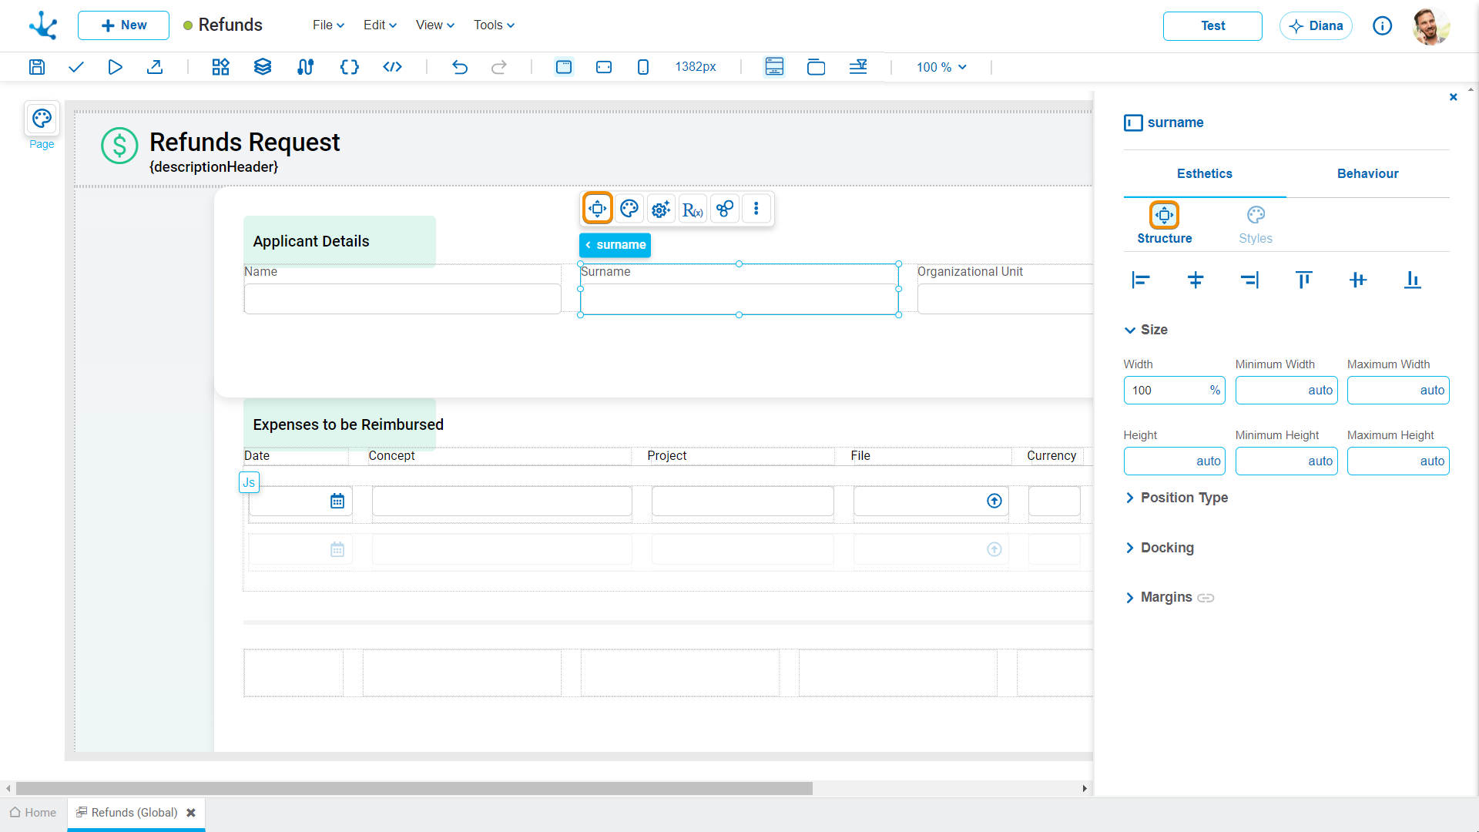Select tablet viewport icon

coord(604,67)
